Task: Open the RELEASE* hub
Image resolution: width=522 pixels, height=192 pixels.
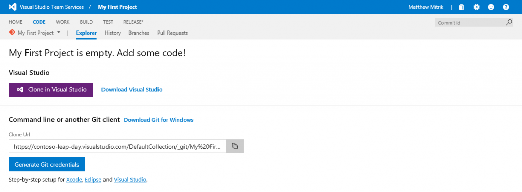Action: point(134,22)
